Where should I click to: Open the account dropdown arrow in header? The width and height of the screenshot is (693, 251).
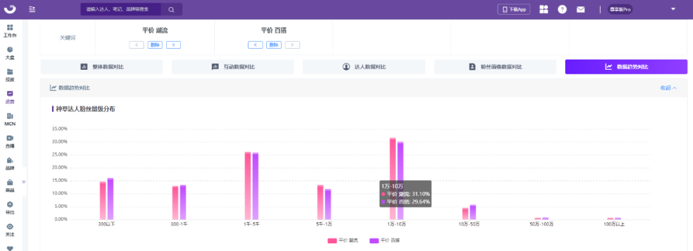pyautogui.click(x=673, y=9)
